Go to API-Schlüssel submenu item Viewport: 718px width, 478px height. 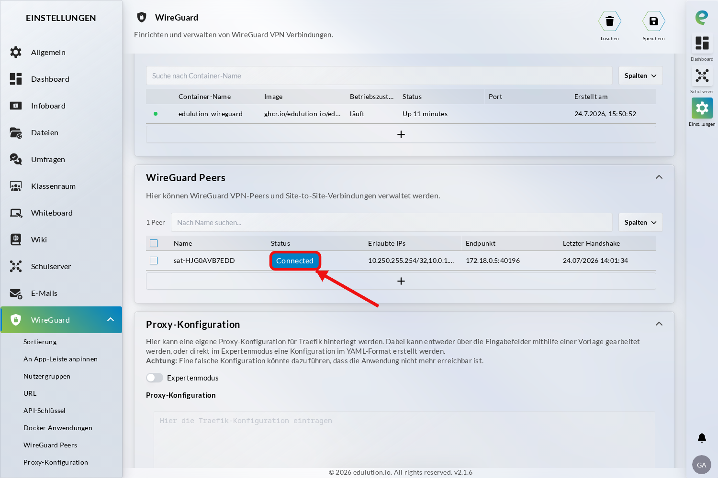pos(45,411)
